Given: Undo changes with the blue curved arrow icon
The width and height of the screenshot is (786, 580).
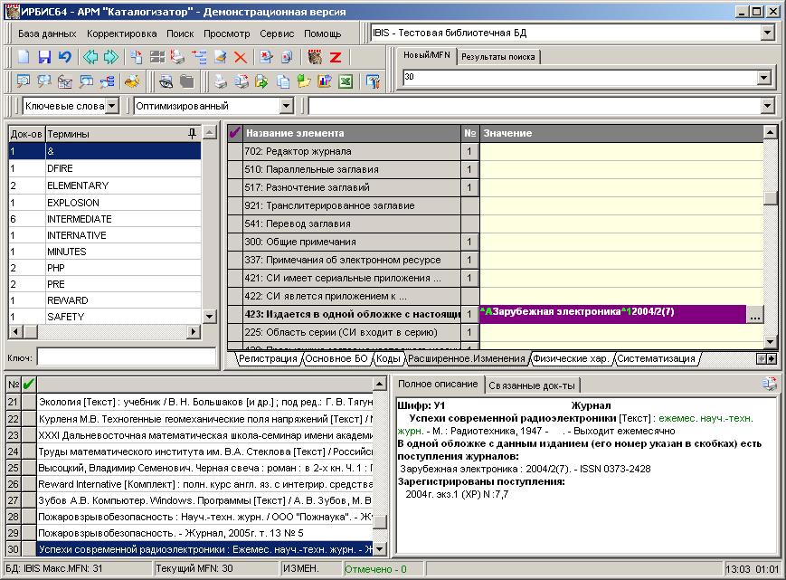Looking at the screenshot, I should (x=65, y=57).
